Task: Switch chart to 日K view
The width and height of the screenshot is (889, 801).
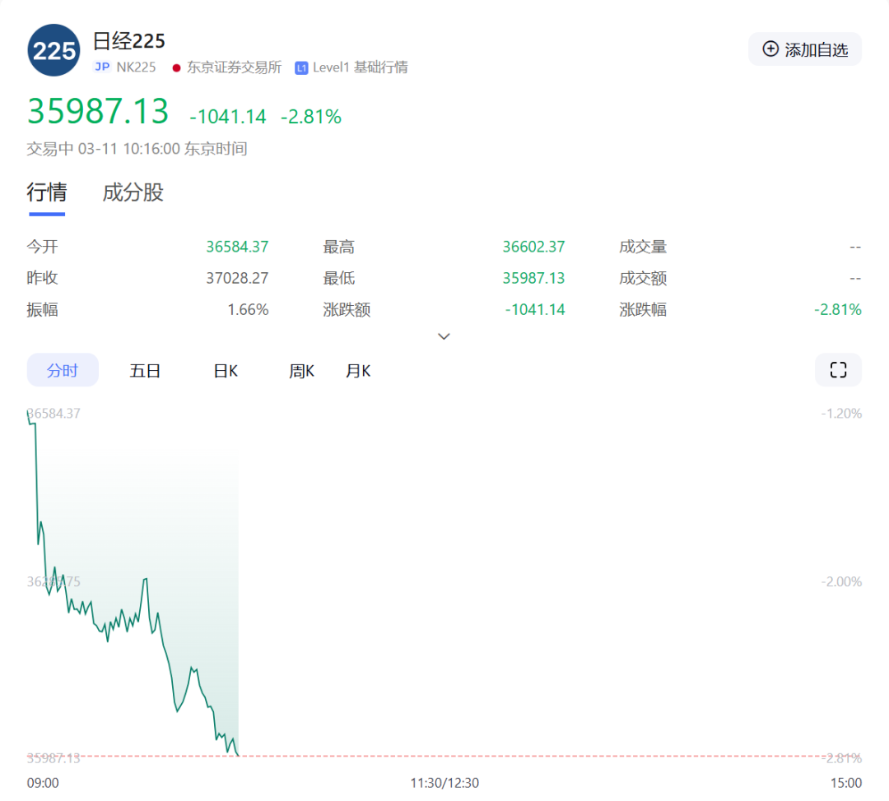Action: pos(226,371)
